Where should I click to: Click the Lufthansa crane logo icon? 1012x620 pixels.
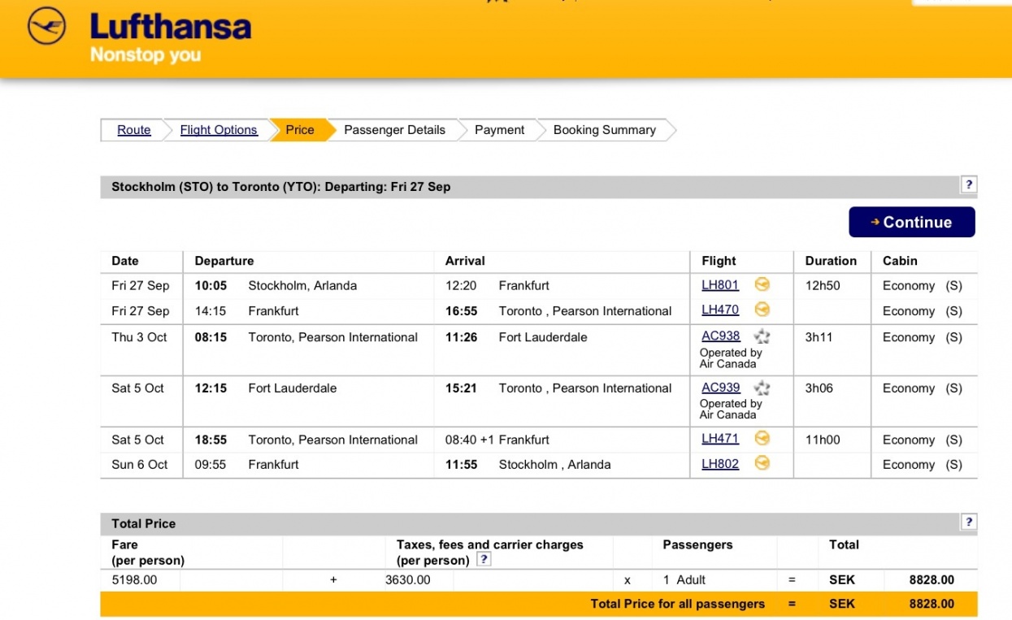click(x=46, y=27)
